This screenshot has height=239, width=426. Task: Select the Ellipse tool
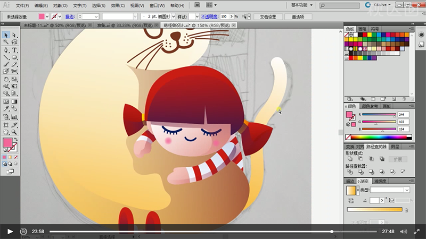pyautogui.click(x=14, y=57)
